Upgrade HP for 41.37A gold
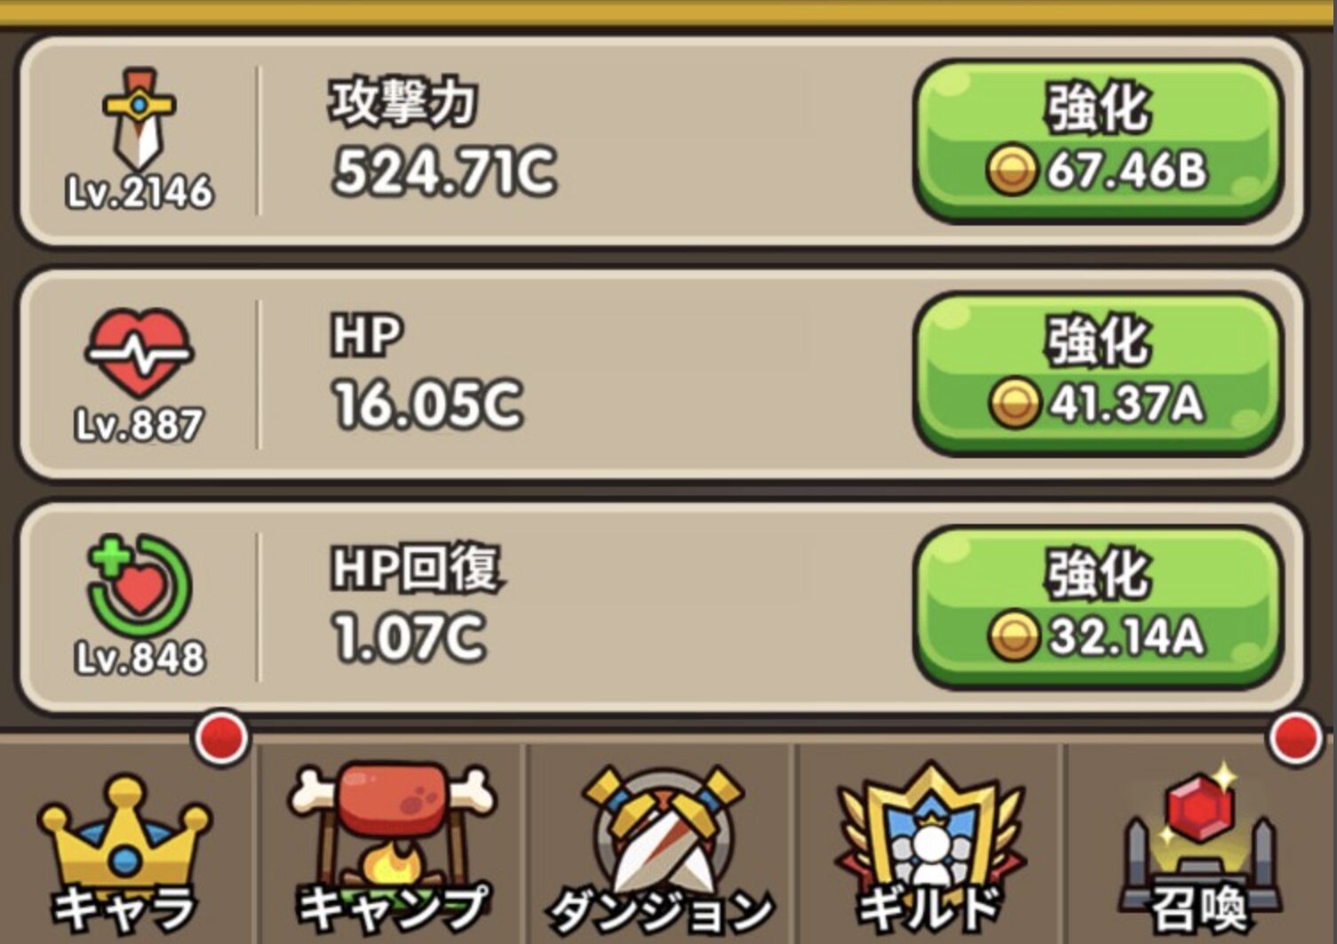Image resolution: width=1337 pixels, height=944 pixels. point(1098,374)
